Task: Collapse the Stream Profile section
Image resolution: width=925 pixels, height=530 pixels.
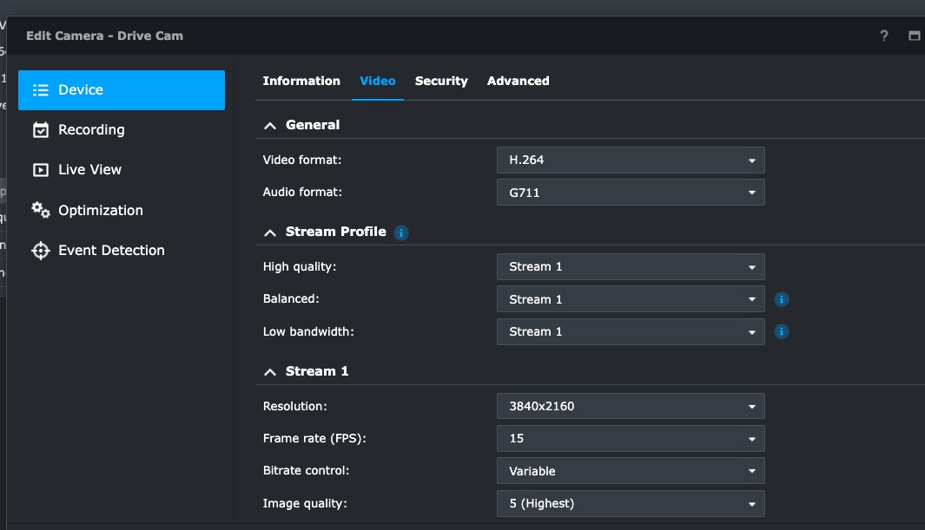Action: pos(270,232)
